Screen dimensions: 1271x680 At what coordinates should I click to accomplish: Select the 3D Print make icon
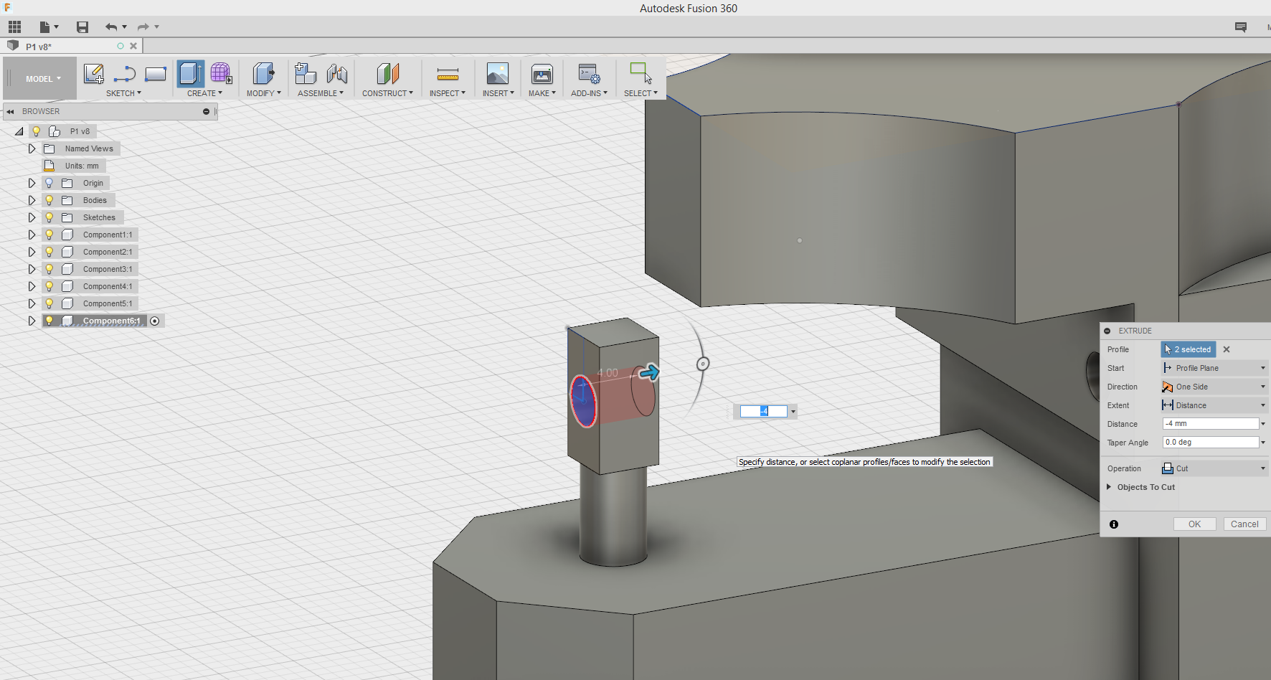(x=542, y=73)
